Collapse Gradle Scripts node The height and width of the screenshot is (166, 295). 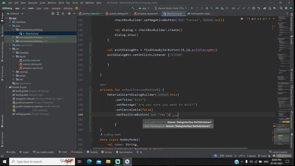7,87
